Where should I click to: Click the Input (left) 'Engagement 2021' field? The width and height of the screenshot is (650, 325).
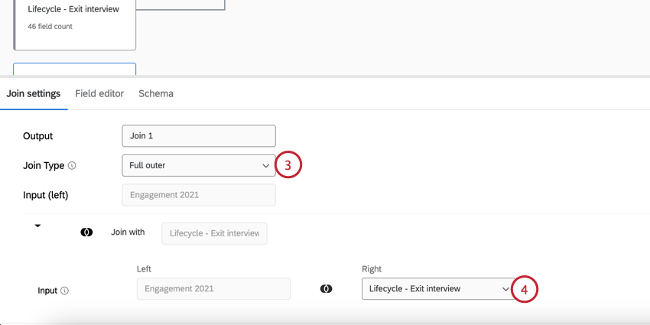click(199, 195)
